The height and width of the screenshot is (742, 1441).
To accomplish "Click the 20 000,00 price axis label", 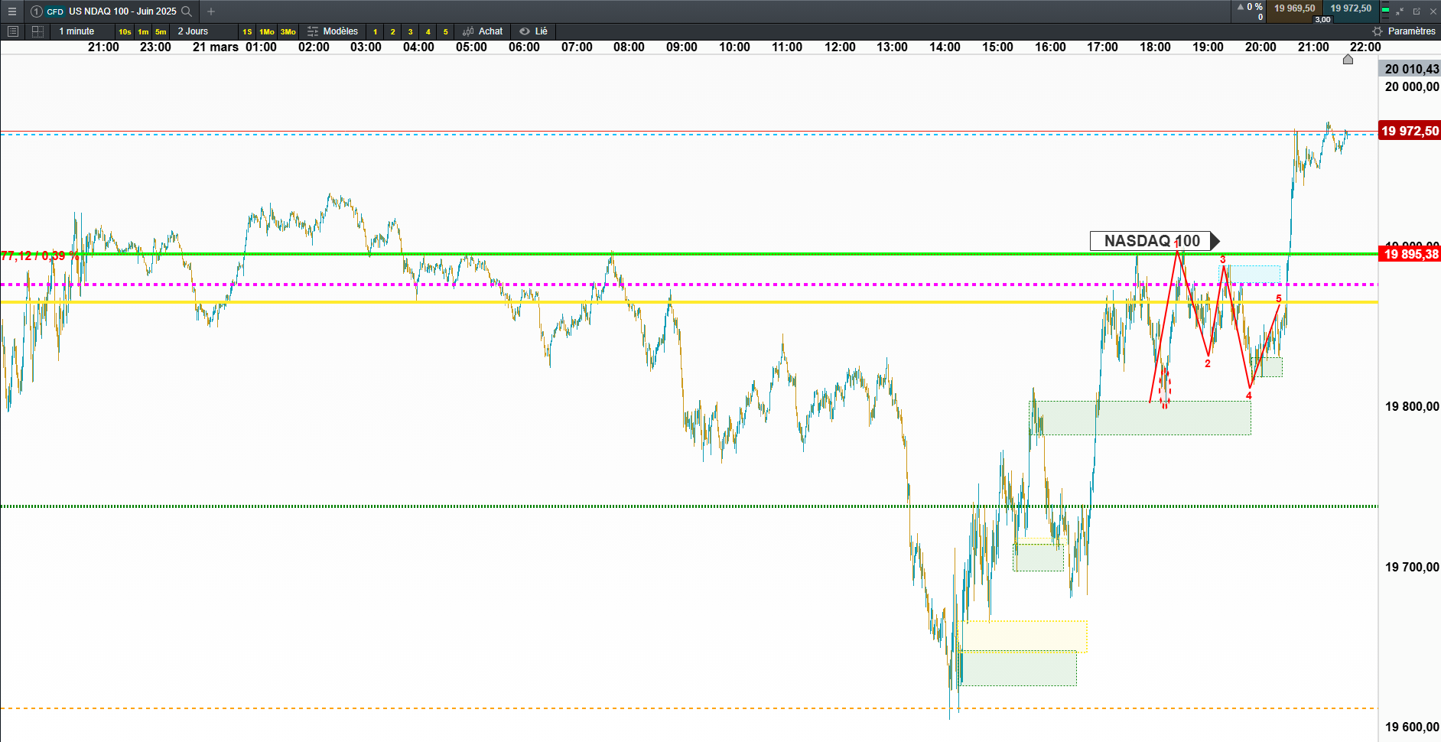I will tap(1412, 86).
